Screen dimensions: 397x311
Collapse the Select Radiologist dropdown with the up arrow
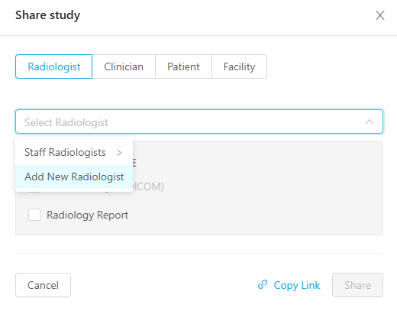point(370,121)
